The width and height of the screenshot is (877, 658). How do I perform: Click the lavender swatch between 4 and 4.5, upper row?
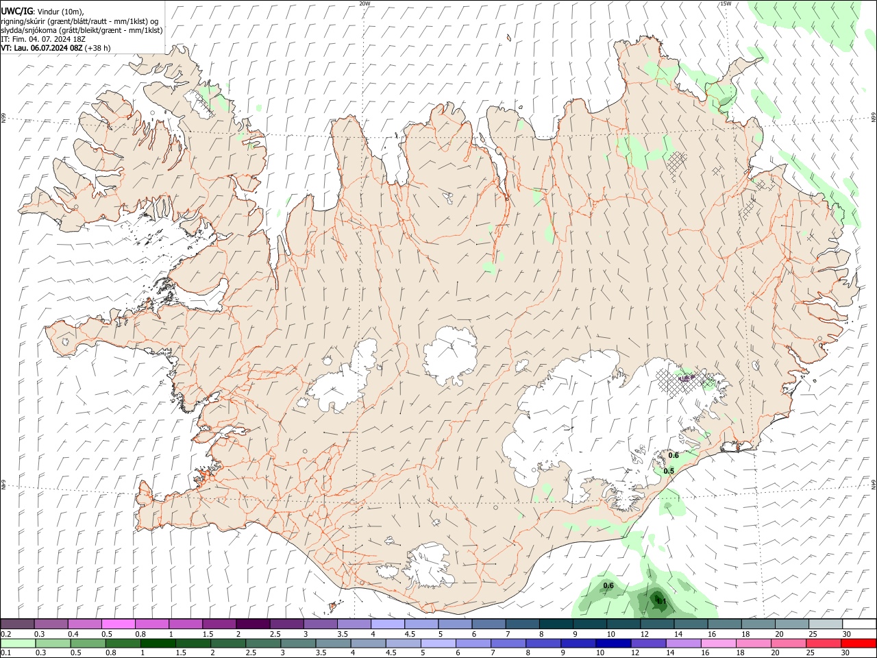click(387, 624)
